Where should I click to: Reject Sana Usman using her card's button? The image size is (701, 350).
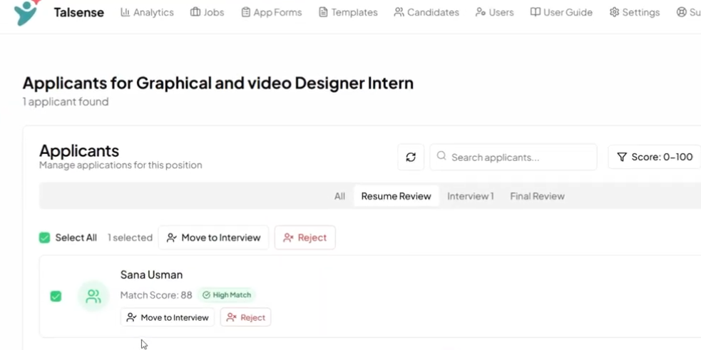245,317
